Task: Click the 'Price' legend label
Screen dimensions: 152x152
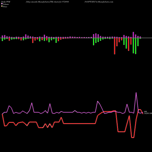Action: point(5,7)
